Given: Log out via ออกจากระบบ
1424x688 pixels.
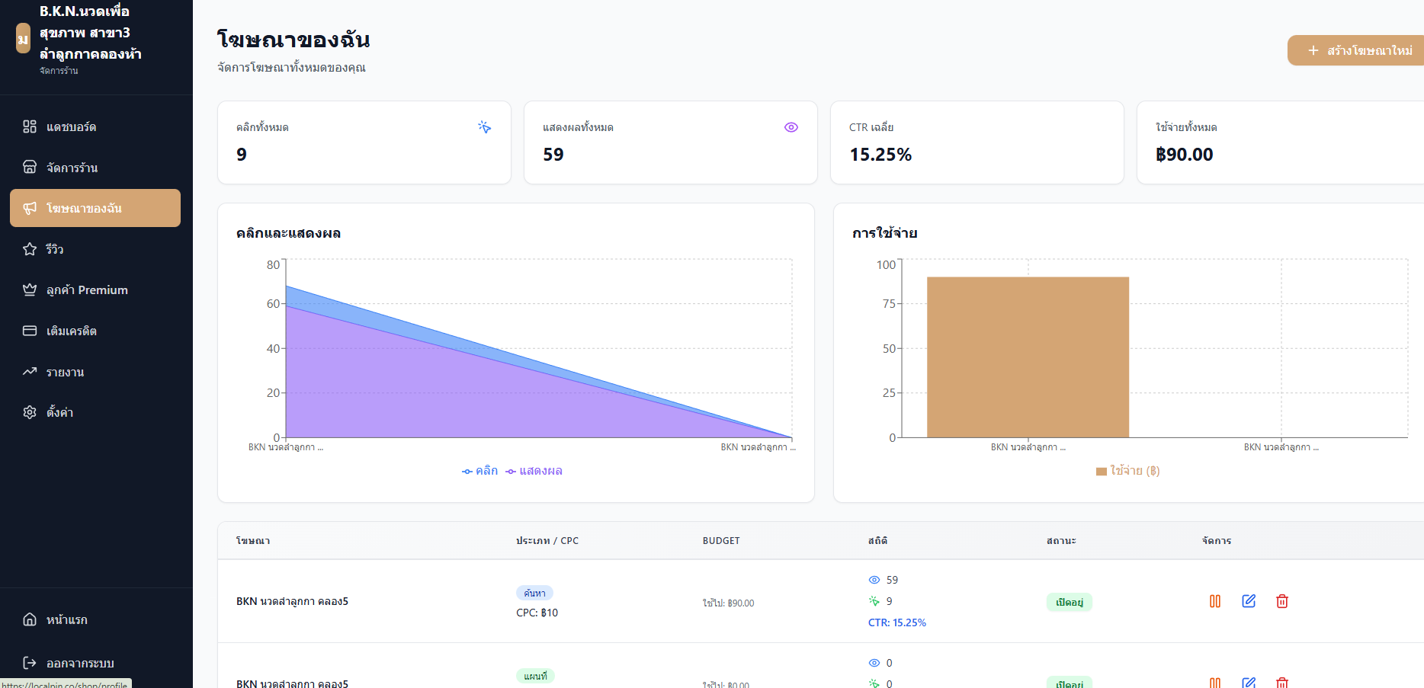Looking at the screenshot, I should pyautogui.click(x=79, y=663).
